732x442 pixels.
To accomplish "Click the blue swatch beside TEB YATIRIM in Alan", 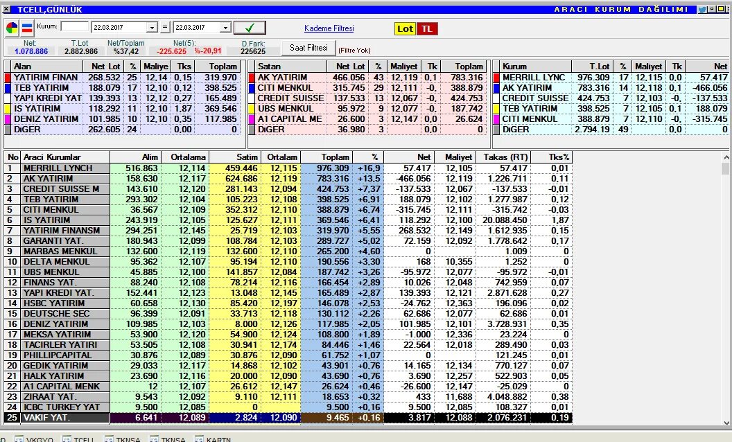I will click(8, 88).
